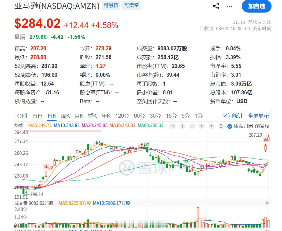Select the 日K tab
Image resolution: width=282 pixels, height=231 pixels.
coord(52,116)
